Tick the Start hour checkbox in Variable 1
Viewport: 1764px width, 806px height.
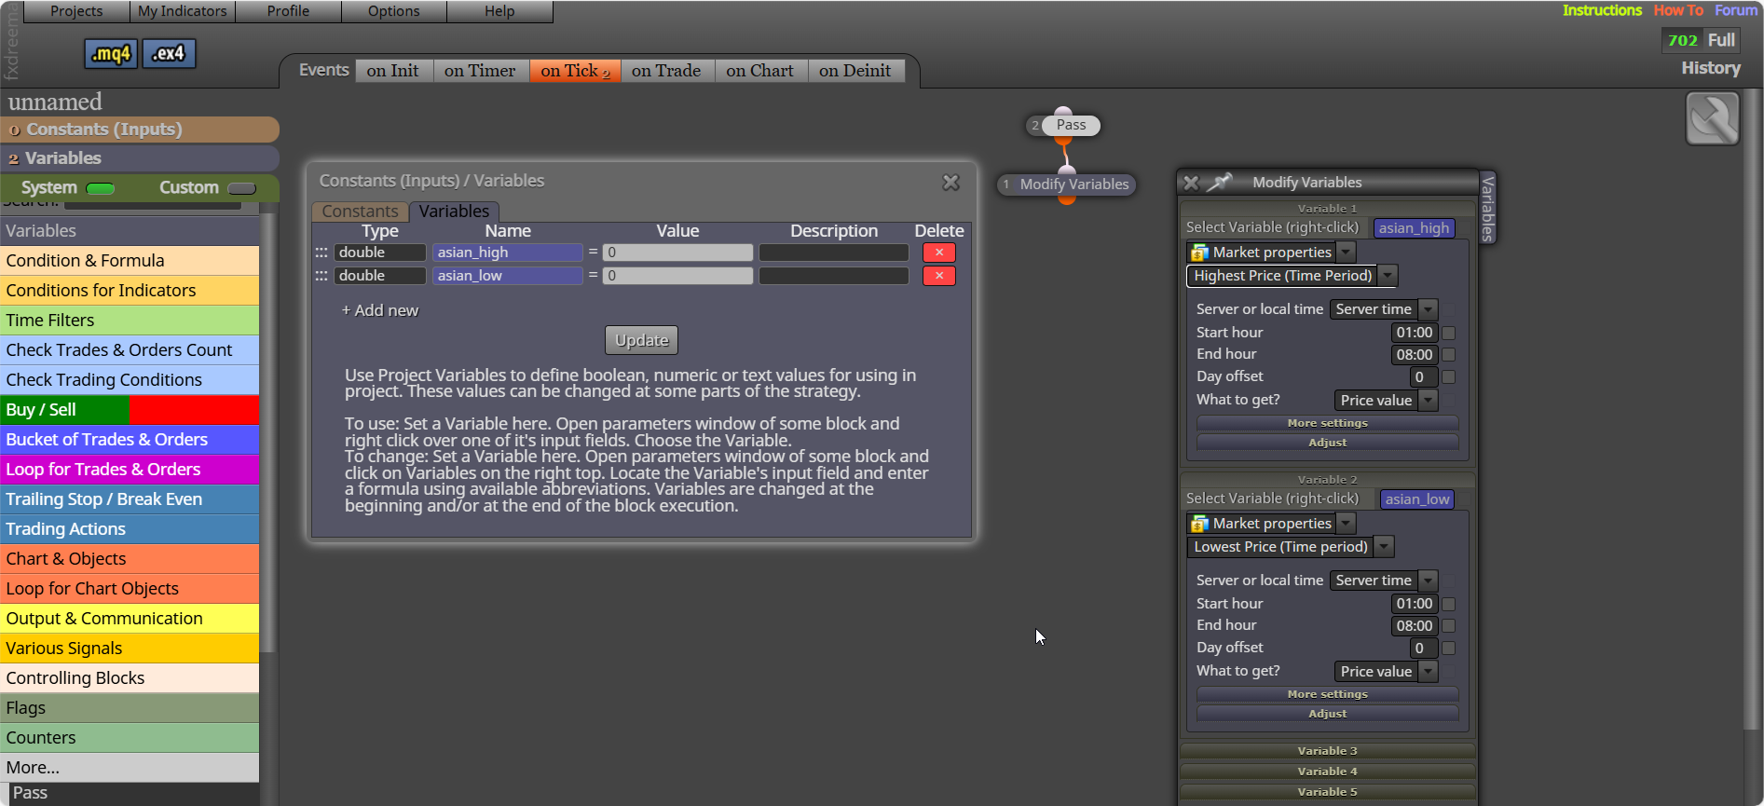(x=1448, y=333)
